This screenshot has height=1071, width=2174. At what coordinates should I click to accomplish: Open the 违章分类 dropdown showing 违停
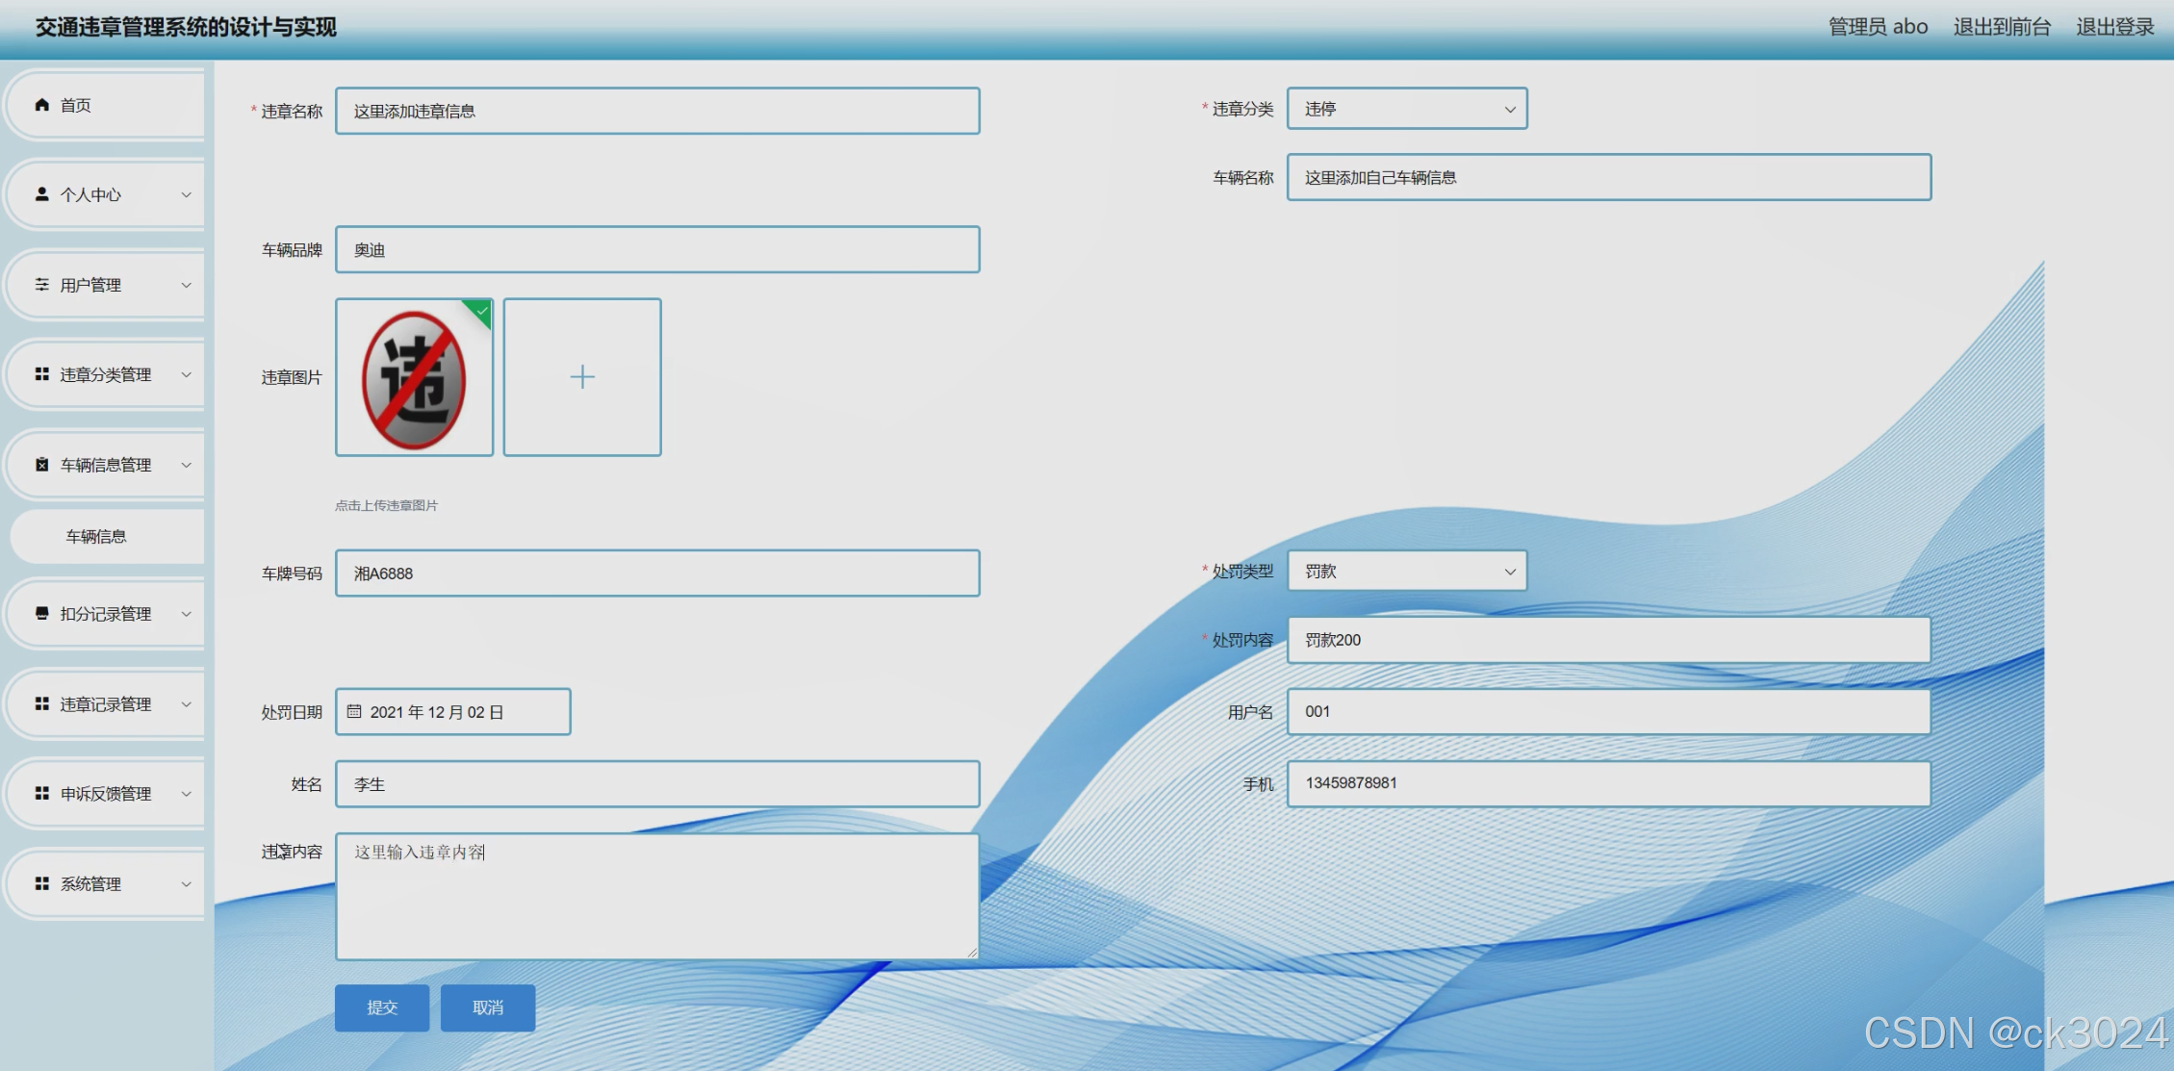pos(1406,110)
